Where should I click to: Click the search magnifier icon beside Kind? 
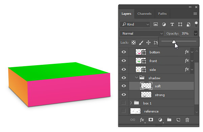[124, 24]
